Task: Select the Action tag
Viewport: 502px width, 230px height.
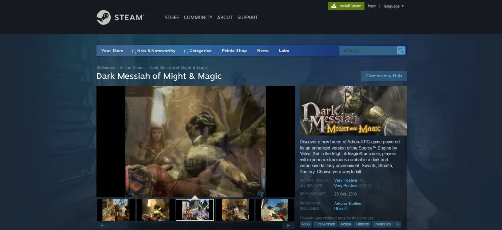Action: [x=346, y=224]
